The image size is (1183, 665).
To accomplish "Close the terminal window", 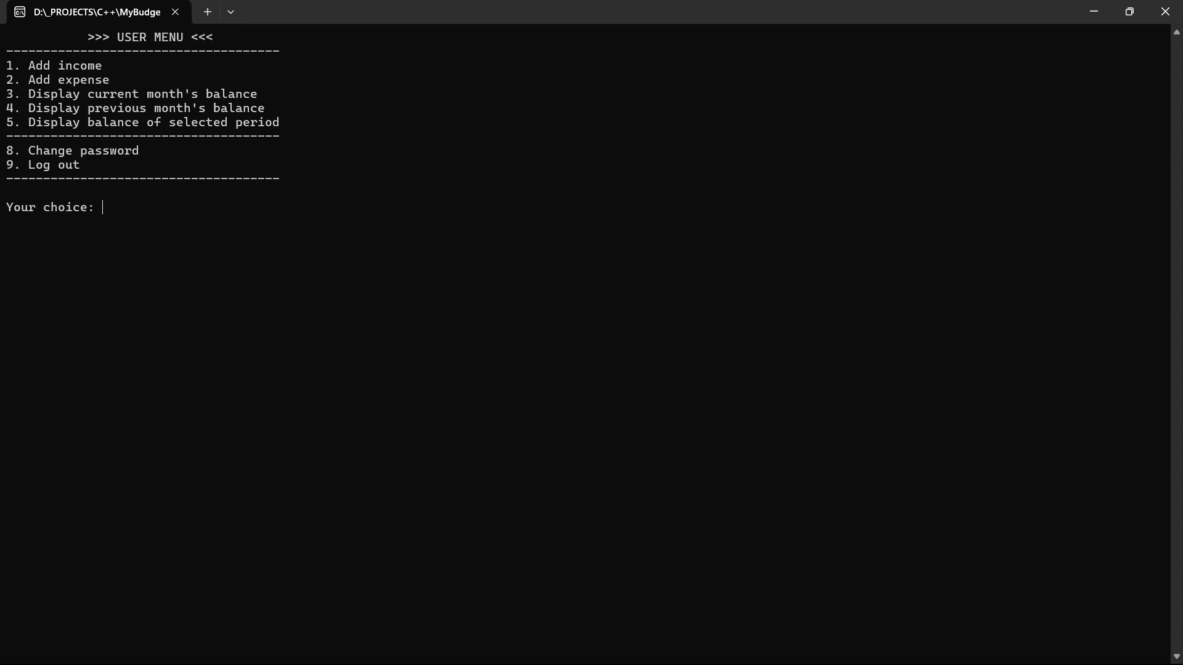I will [1165, 12].
